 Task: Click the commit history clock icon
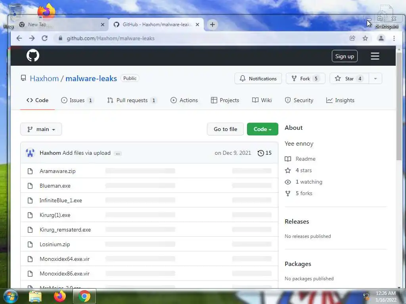point(260,153)
